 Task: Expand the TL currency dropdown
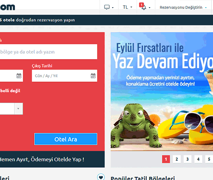click(x=127, y=7)
